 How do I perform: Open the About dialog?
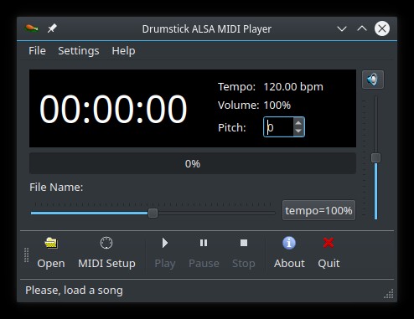289,253
